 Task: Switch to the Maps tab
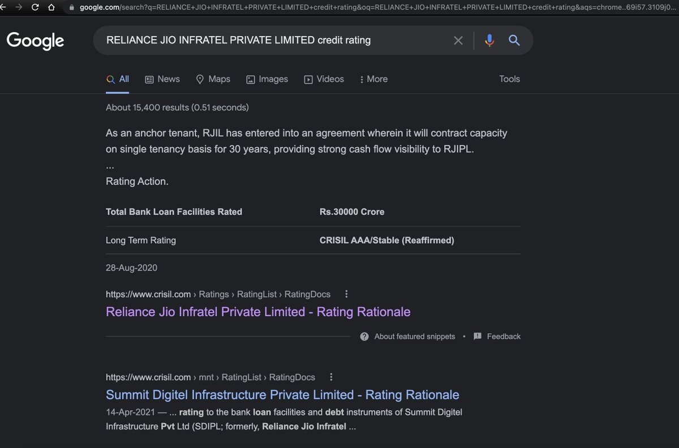[213, 79]
